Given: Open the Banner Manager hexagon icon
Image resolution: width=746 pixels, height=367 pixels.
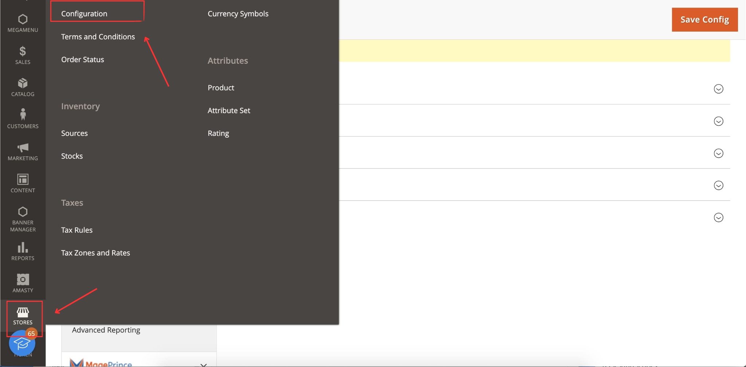Looking at the screenshot, I should coord(23,219).
